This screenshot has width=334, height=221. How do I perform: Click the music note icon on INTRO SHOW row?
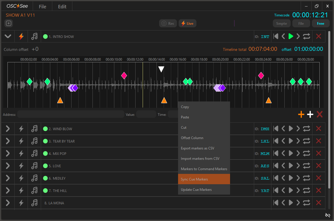(34, 36)
